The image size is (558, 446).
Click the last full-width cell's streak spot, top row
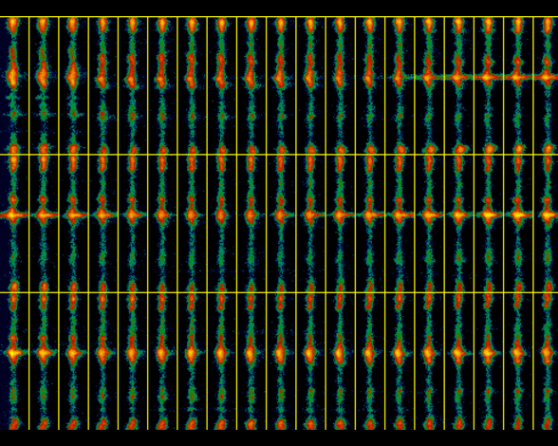[x=518, y=77]
